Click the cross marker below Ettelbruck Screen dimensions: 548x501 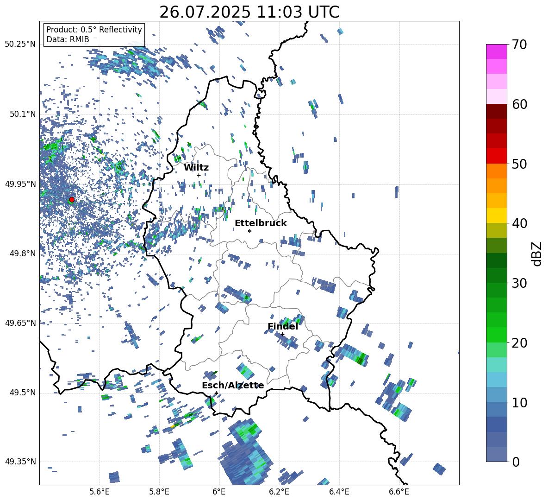tap(249, 231)
